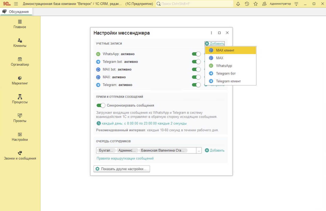The height and width of the screenshot is (211, 326).
Task: Click the WhatsApp: активно label
Action: 119,54
